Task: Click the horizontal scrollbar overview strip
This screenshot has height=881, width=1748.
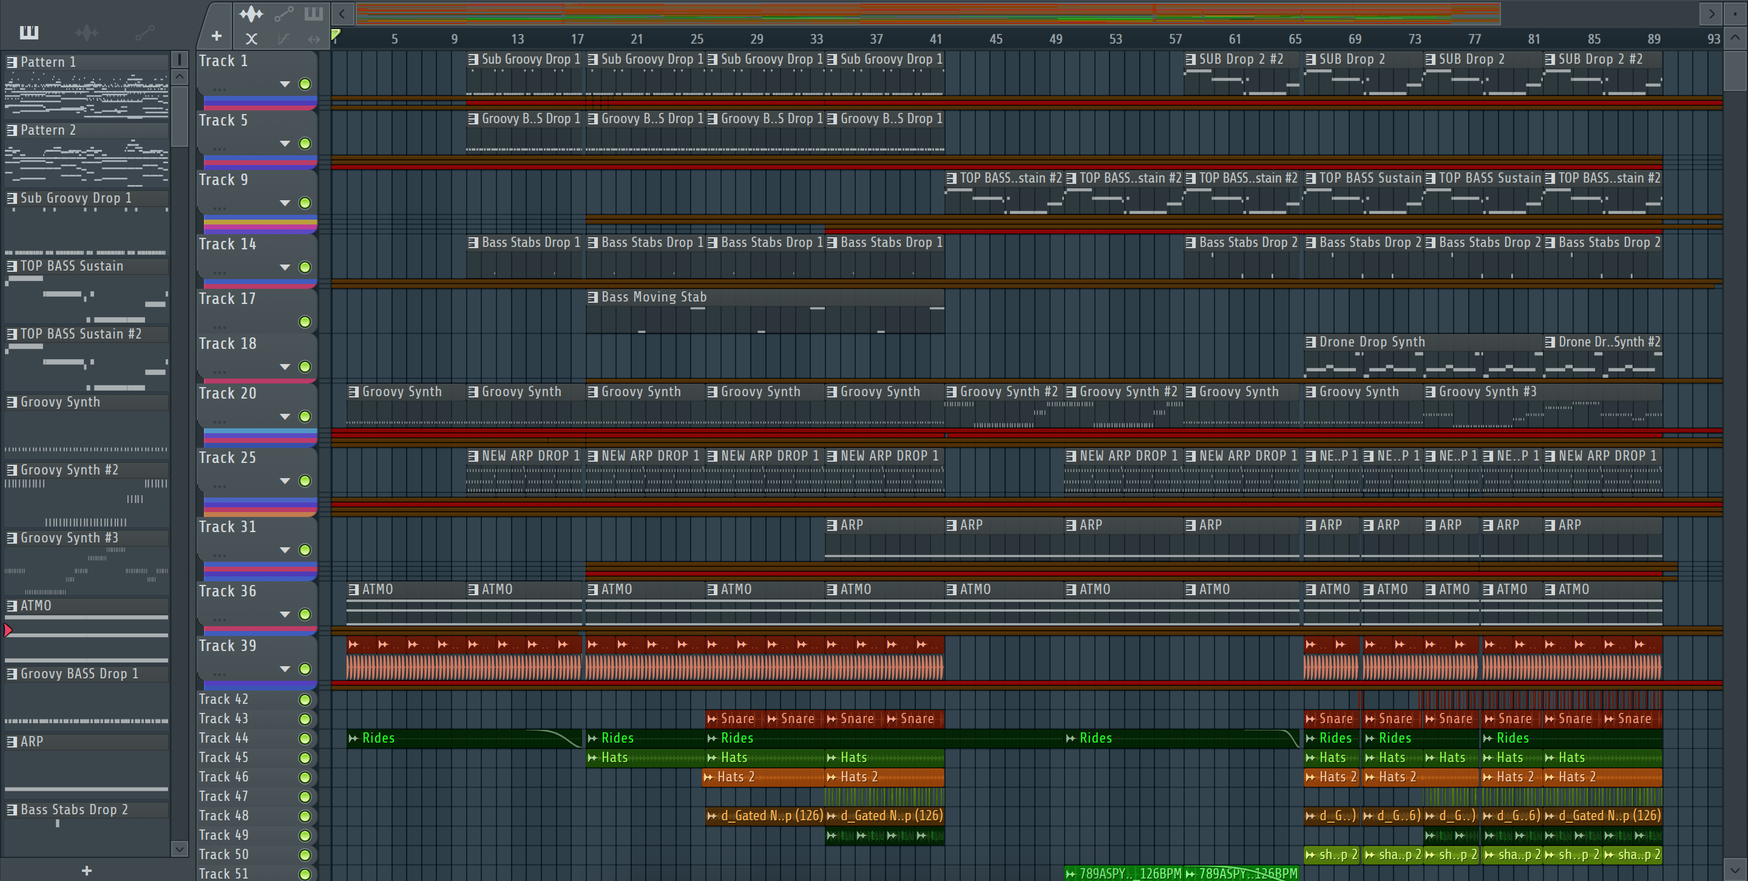Action: [x=927, y=13]
